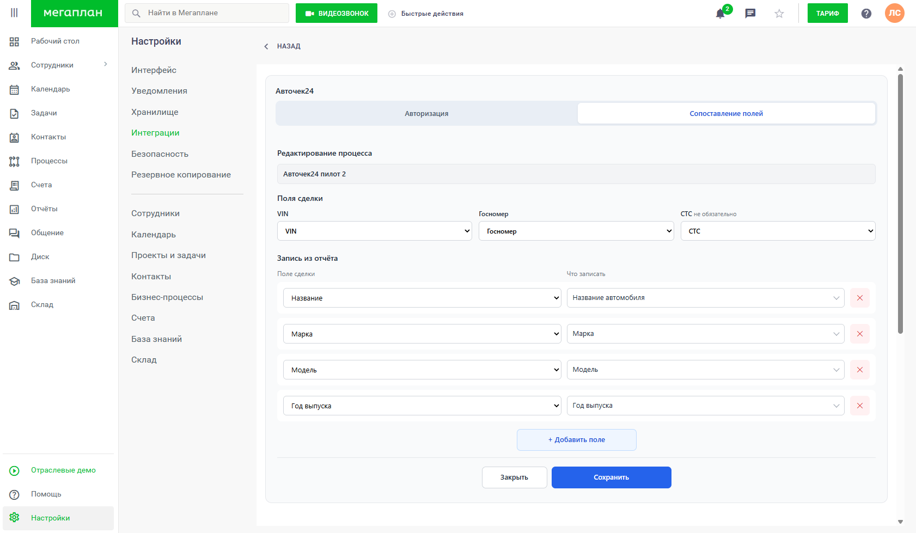Click the Рабочий стол dashboard icon
Viewport: 916px width, 533px height.
coord(14,41)
